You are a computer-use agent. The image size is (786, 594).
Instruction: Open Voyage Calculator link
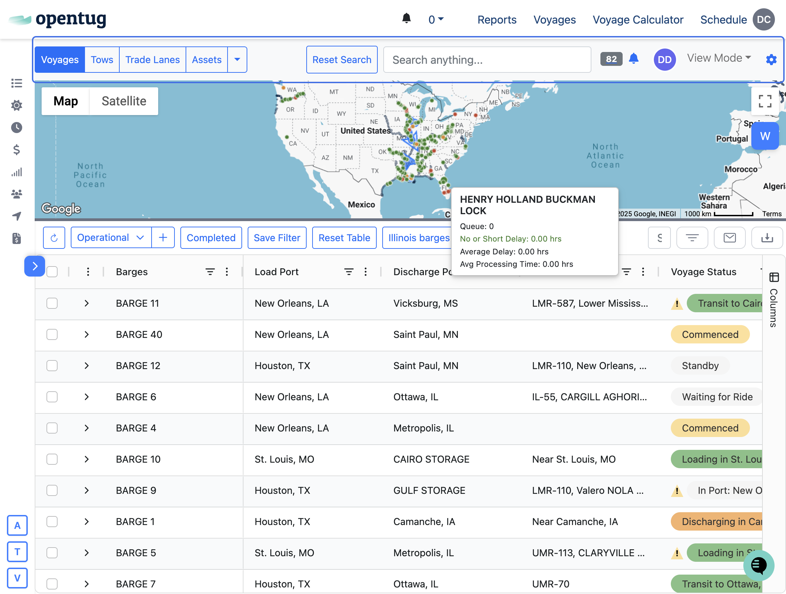(x=638, y=19)
